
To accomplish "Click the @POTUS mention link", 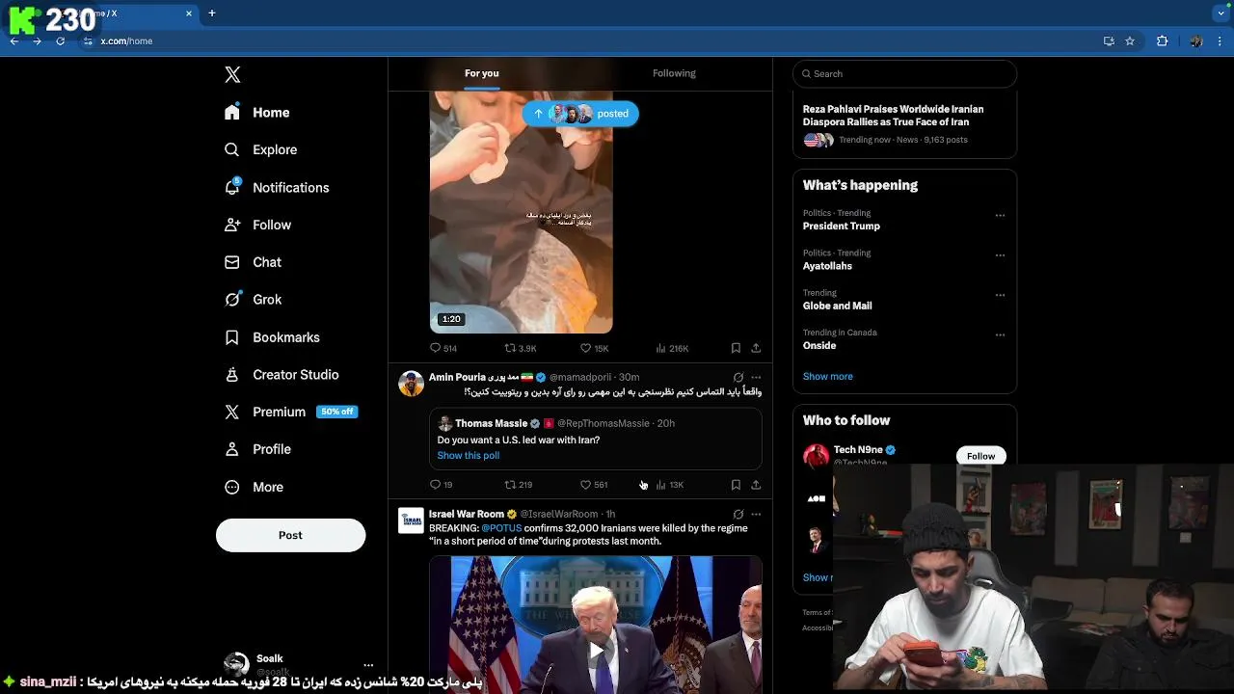I will tap(501, 528).
